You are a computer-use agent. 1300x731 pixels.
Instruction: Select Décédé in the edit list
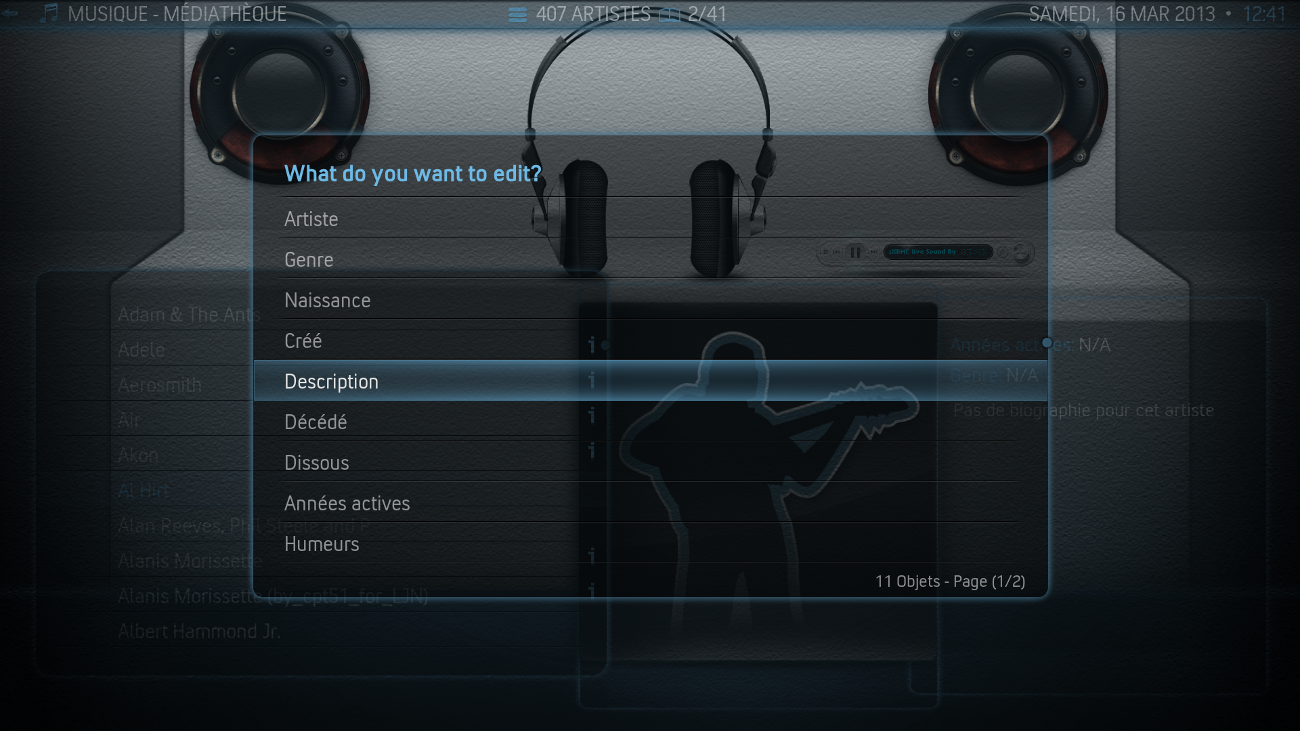click(x=650, y=421)
